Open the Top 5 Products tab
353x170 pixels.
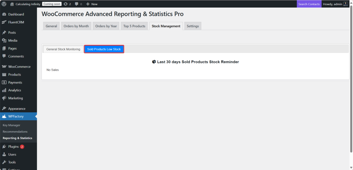pyautogui.click(x=134, y=26)
